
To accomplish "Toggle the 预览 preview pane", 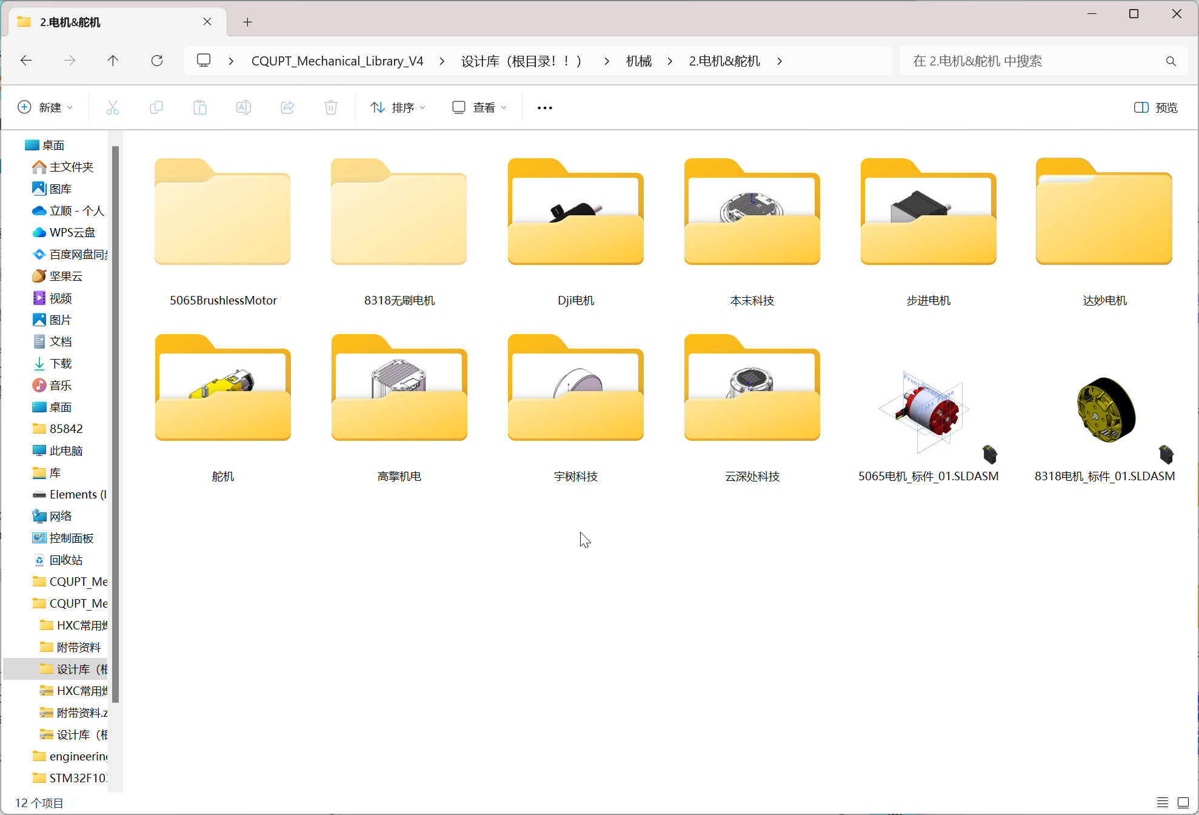I will [1156, 107].
